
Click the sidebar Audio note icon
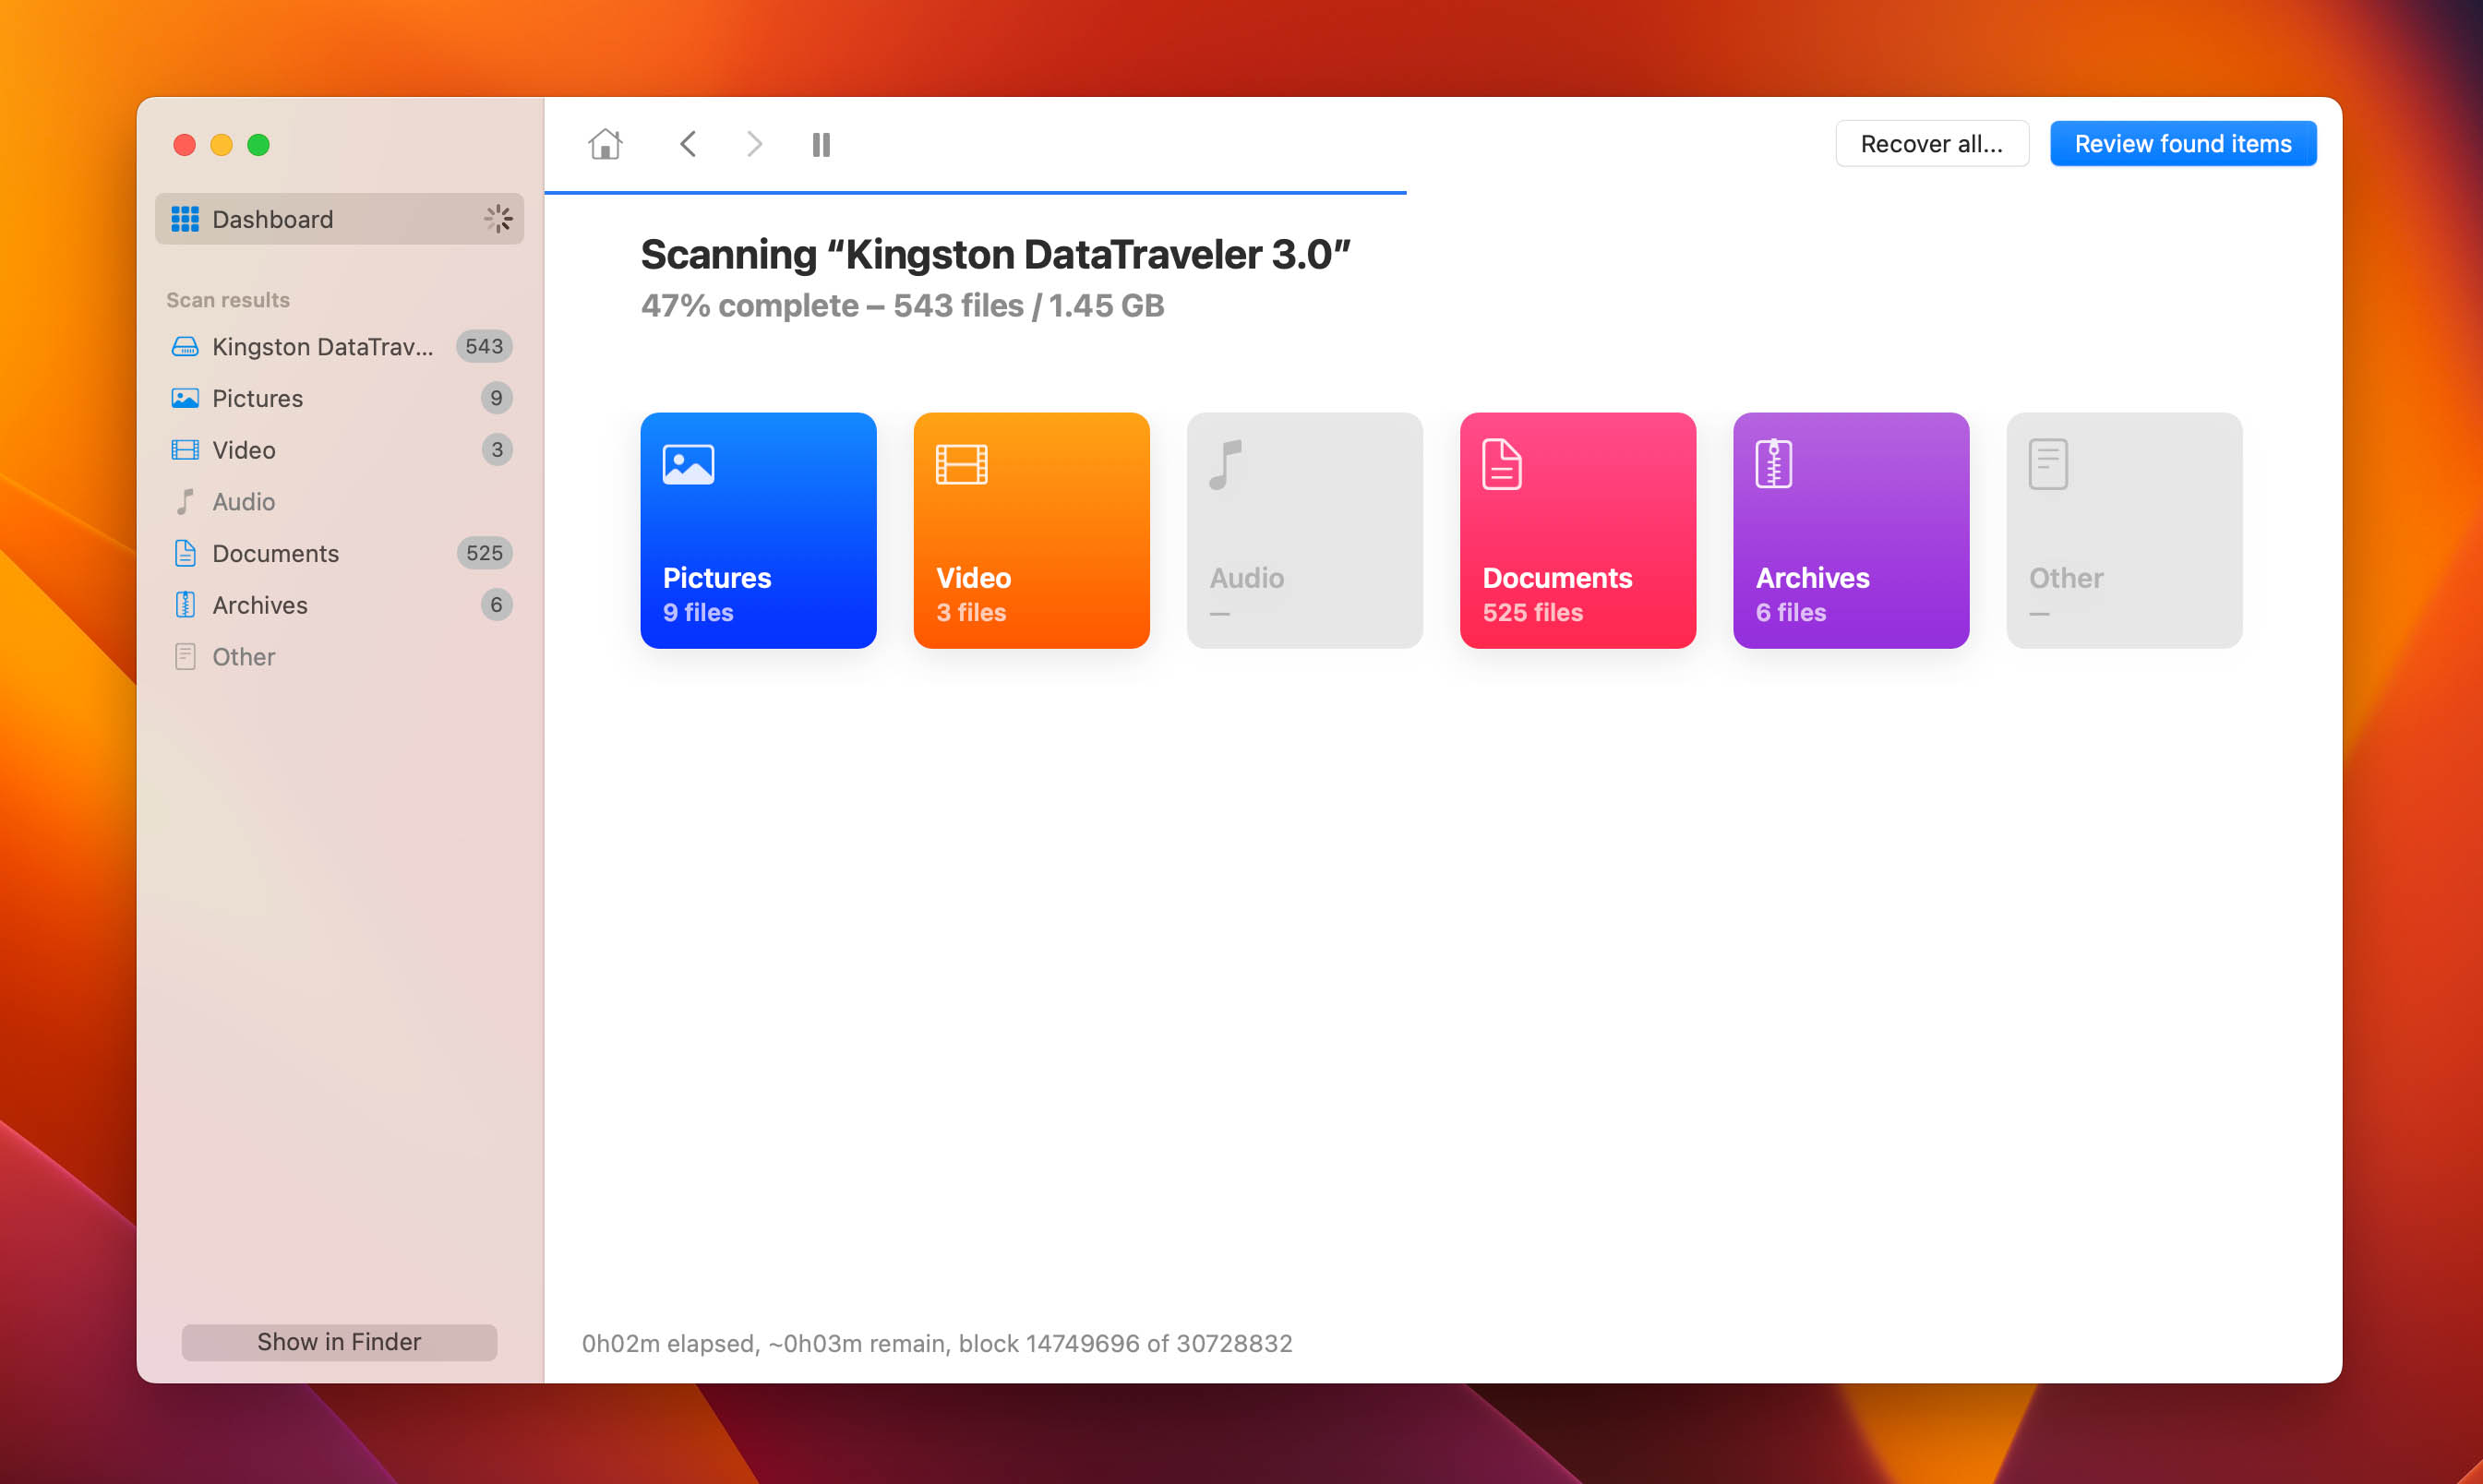pyautogui.click(x=185, y=502)
